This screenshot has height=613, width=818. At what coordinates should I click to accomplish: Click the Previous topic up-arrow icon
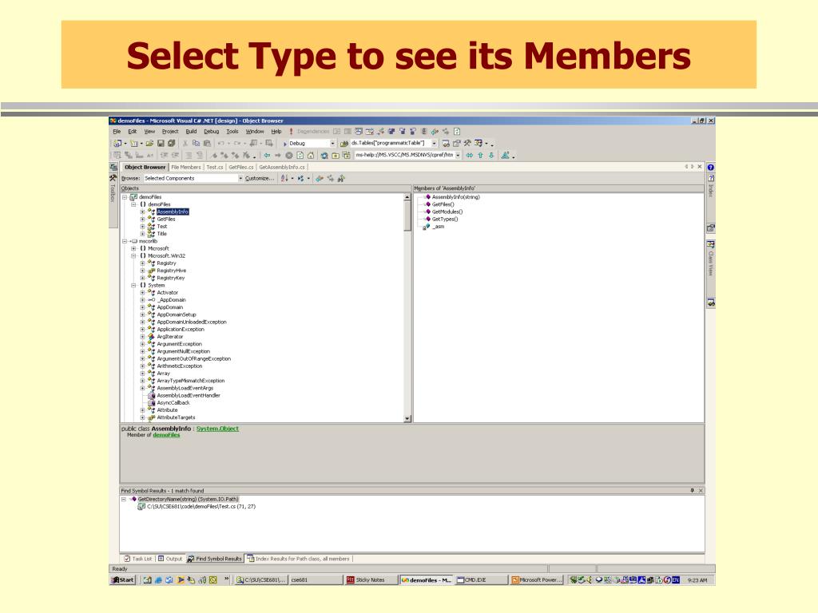[x=480, y=156]
